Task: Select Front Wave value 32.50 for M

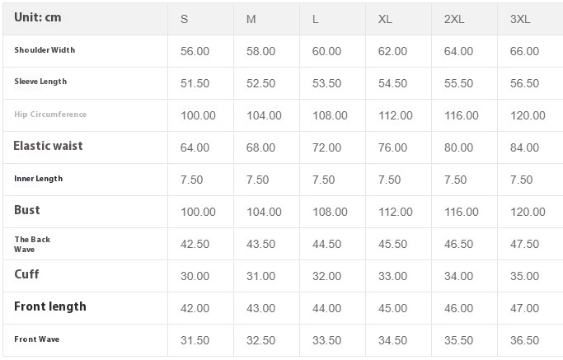Action: point(260,340)
